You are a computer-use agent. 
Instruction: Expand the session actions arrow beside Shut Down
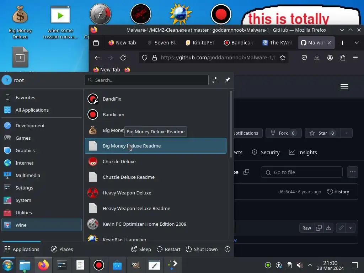click(227, 249)
